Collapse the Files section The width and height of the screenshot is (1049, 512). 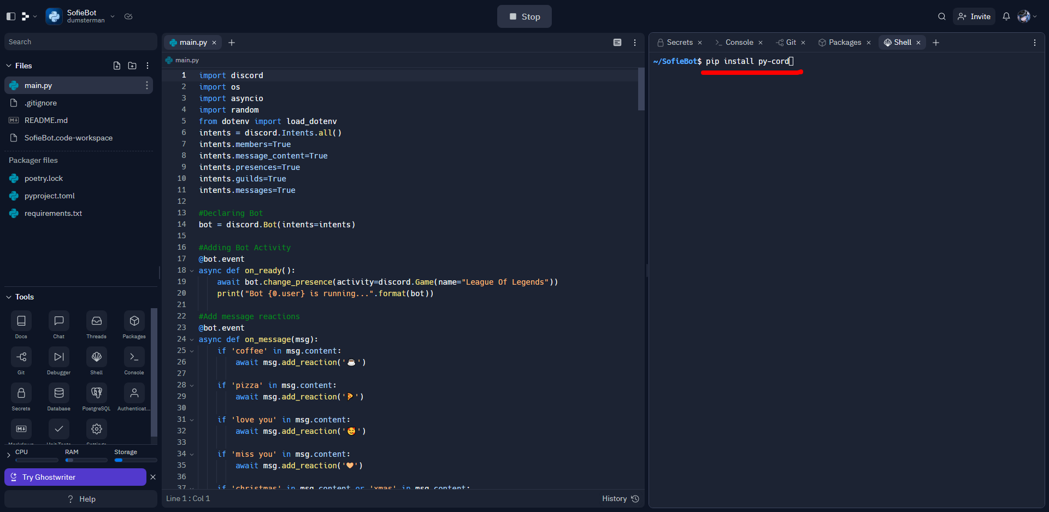pyautogui.click(x=8, y=66)
